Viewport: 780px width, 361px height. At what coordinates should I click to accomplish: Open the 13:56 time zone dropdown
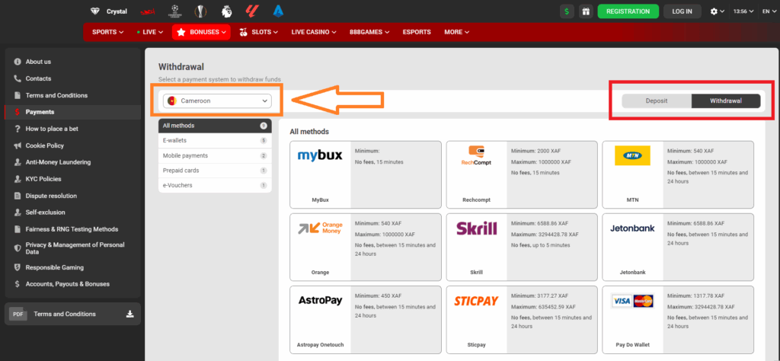click(743, 11)
